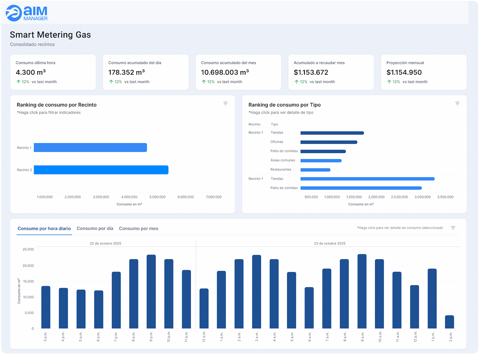Click the AIM Manager logo

tap(27, 13)
